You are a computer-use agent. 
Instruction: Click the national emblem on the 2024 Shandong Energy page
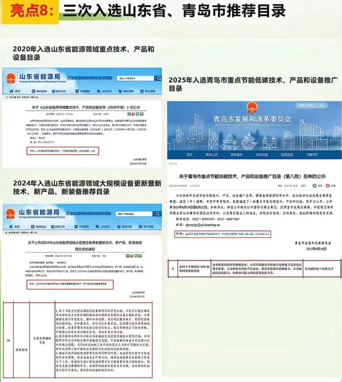point(11,213)
